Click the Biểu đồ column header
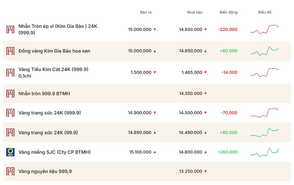294x185 pixels. click(265, 12)
